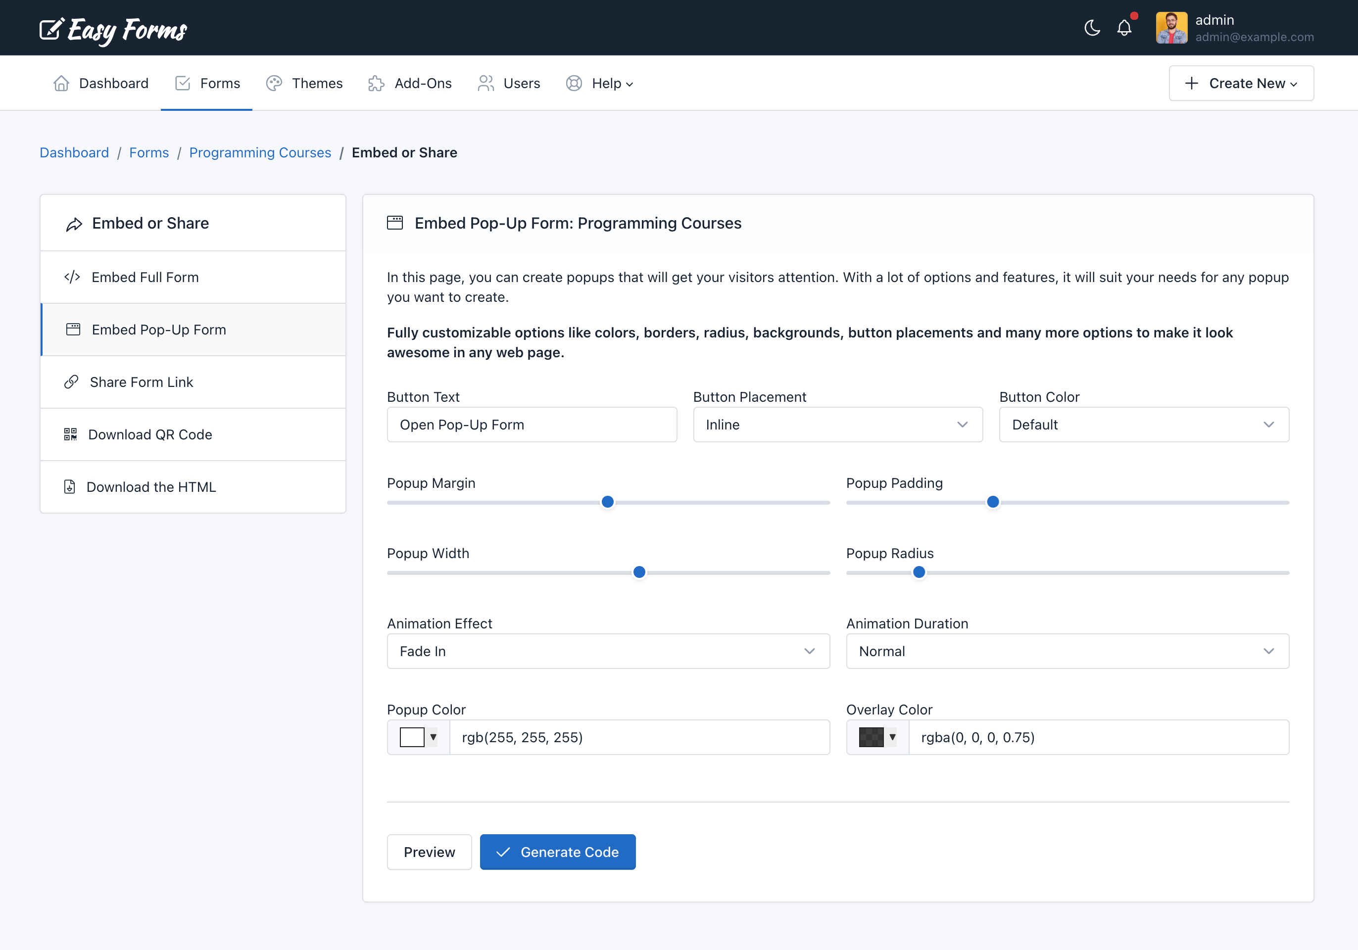This screenshot has width=1358, height=950.
Task: Go to the Add-Ons tab
Action: 409,83
